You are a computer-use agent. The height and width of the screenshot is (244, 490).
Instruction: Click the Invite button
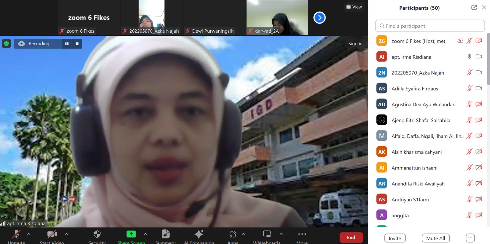click(395, 238)
